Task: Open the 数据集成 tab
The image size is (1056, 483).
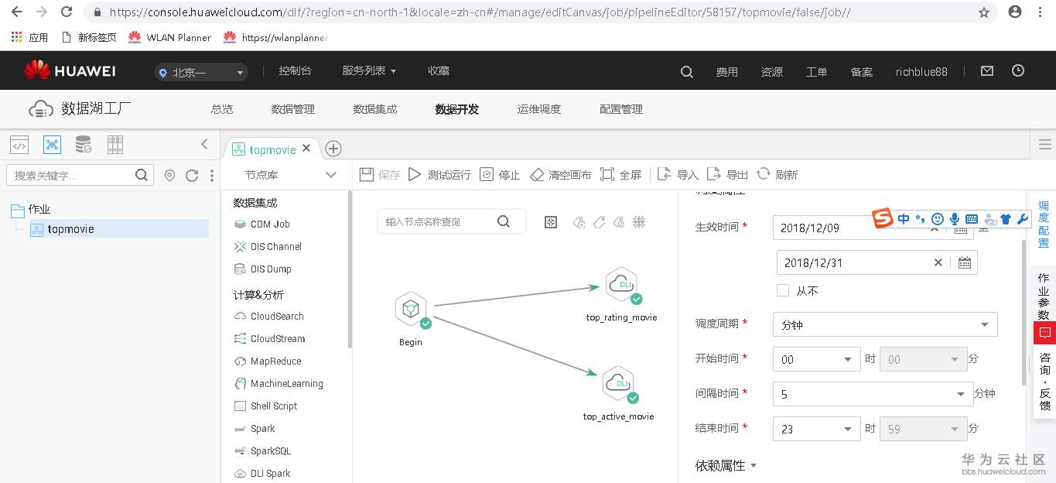Action: pos(375,109)
